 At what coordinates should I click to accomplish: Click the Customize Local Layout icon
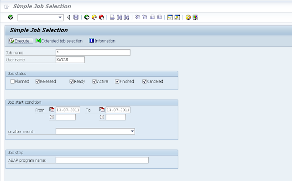(x=195, y=17)
